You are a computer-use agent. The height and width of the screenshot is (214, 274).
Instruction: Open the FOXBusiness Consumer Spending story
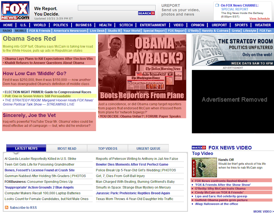(x=39, y=182)
